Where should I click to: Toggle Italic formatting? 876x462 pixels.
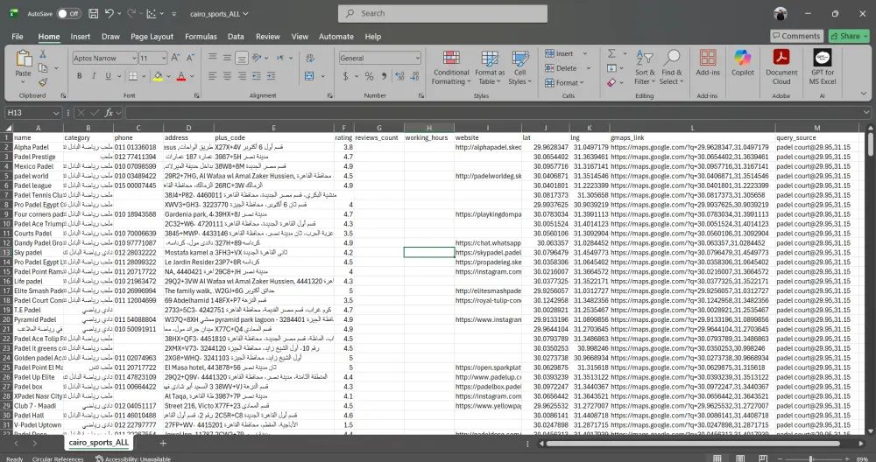(94, 76)
